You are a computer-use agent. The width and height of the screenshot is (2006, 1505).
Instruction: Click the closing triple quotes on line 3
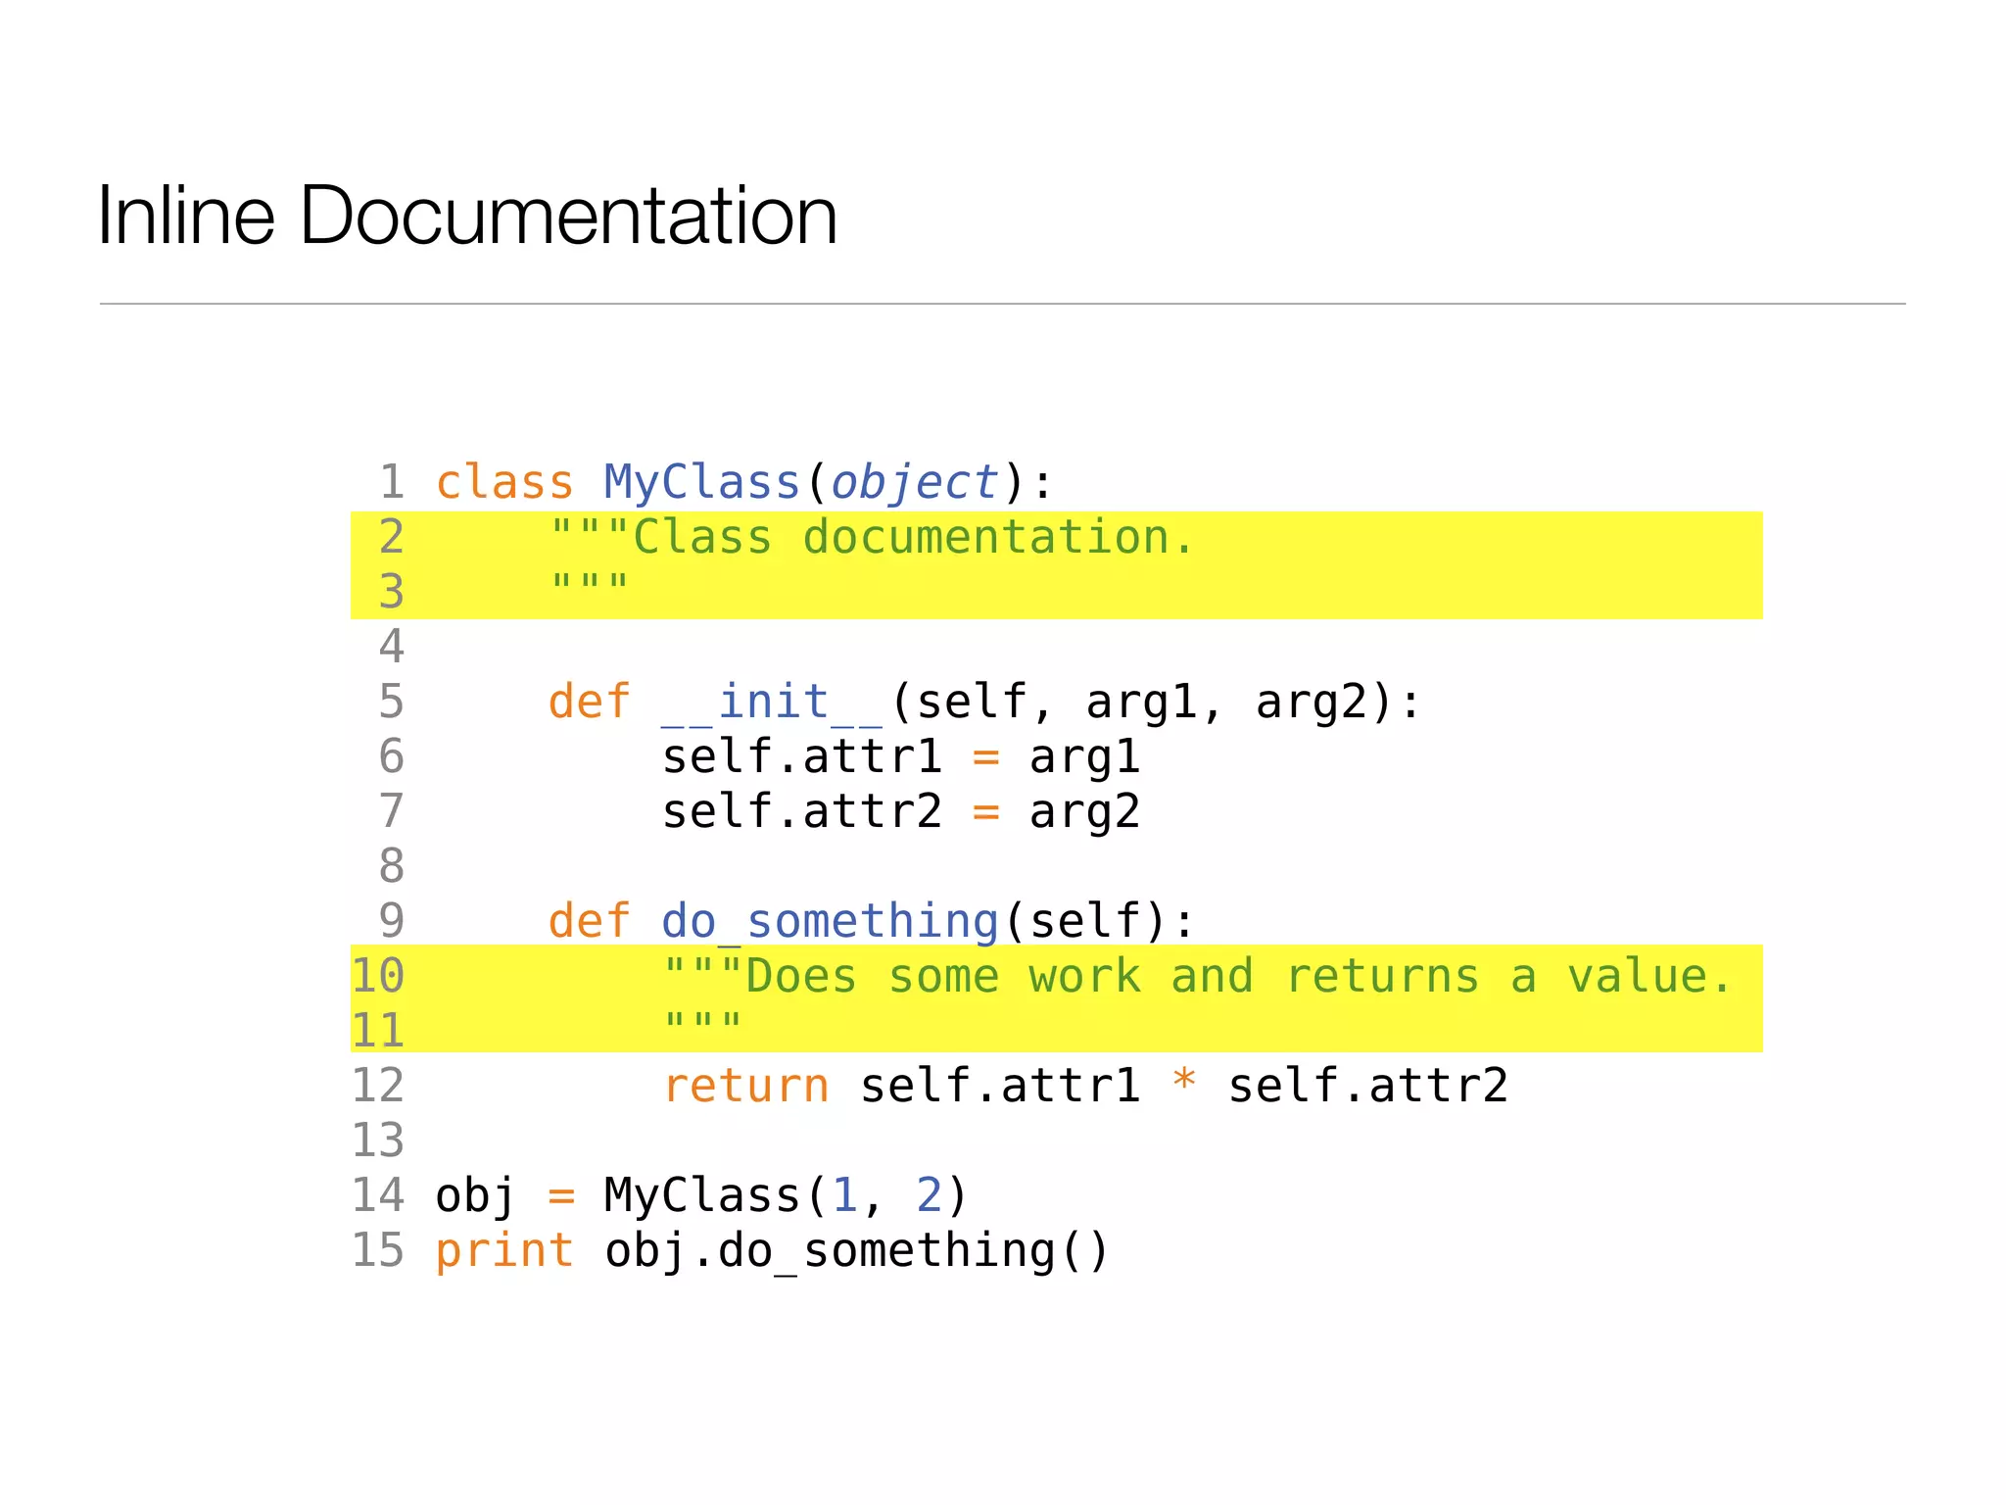[x=589, y=585]
